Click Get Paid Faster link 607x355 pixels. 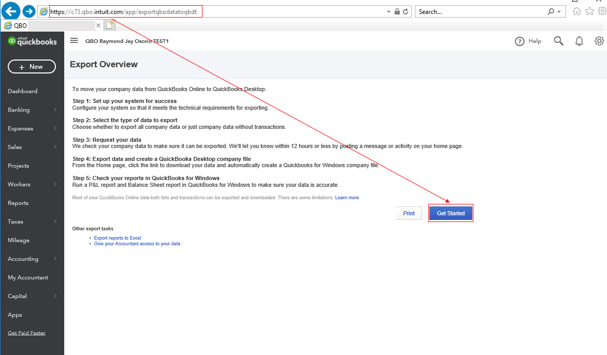[27, 333]
